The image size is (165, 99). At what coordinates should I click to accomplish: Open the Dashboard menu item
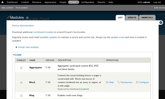click(12, 2)
